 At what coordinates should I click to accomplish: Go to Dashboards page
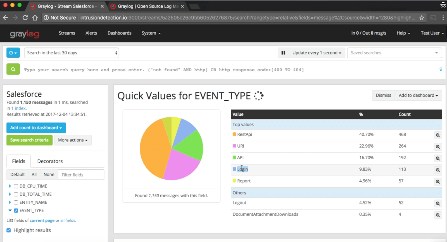(119, 33)
